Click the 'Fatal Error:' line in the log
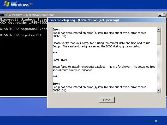Viewport: 167px width, 125px height. pos(60,60)
